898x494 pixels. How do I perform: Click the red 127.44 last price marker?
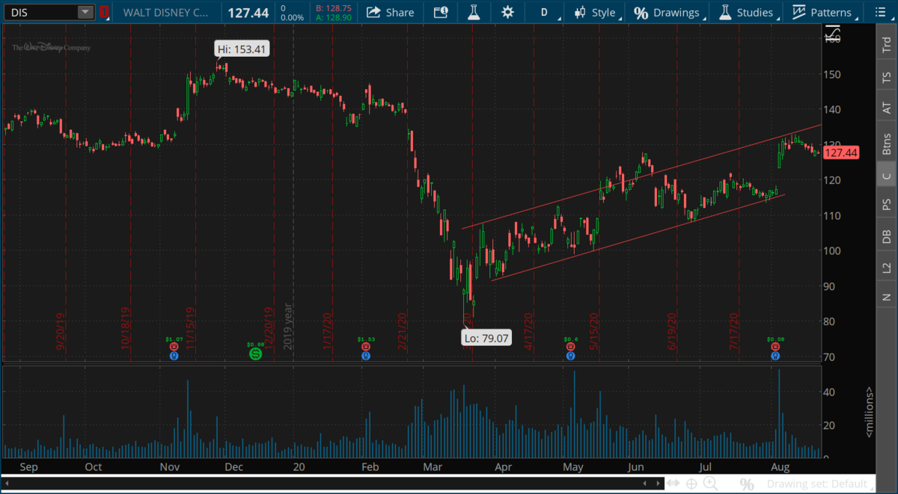pyautogui.click(x=842, y=152)
